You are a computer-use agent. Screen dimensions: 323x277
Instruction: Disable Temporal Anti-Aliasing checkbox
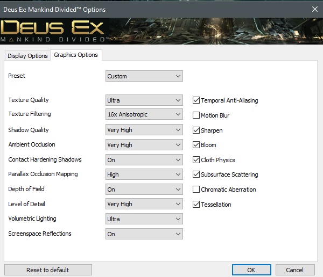196,100
